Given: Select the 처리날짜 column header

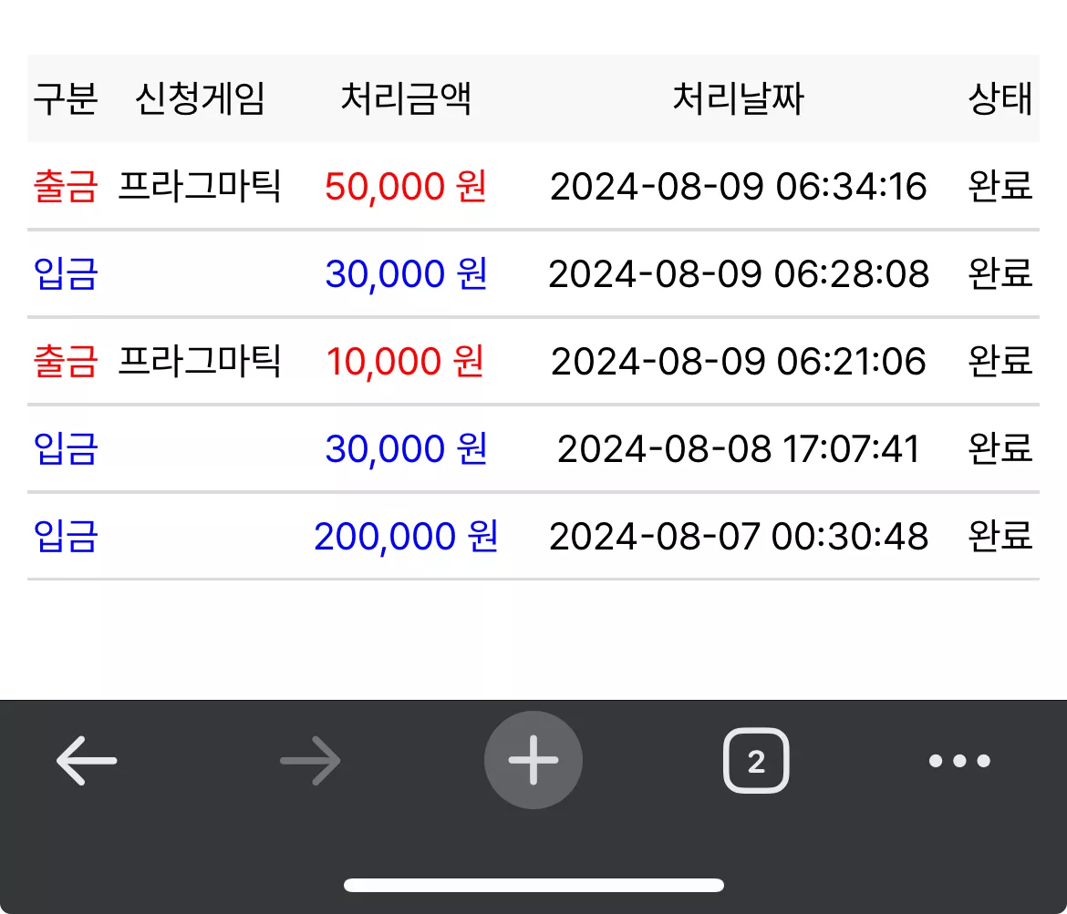Looking at the screenshot, I should click(x=739, y=98).
